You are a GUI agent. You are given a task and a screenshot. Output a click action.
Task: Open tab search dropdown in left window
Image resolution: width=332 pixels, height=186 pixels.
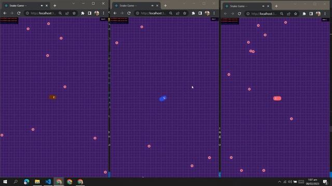point(73,4)
